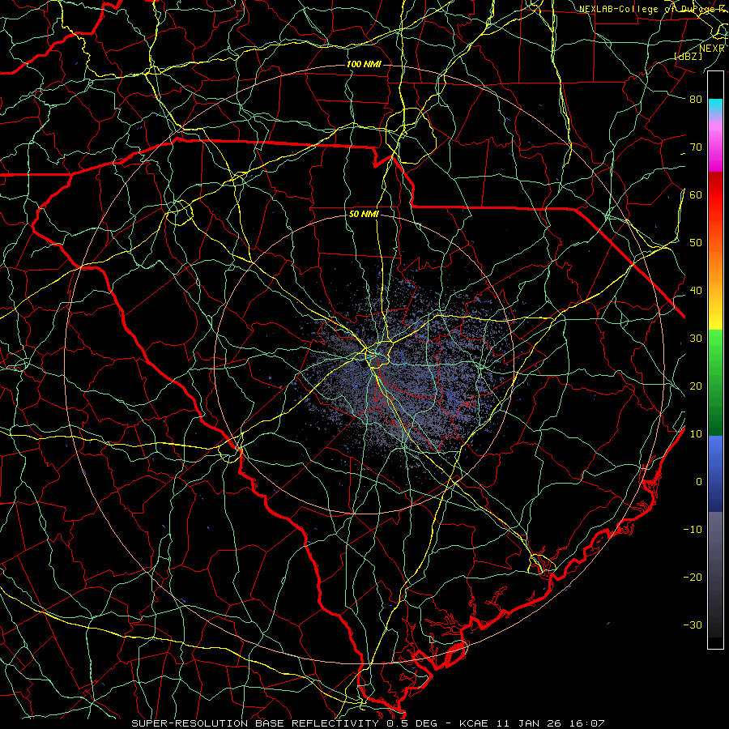Click the "16:07" timestamp in the caption

click(x=586, y=723)
